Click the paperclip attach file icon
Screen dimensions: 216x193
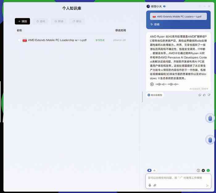tap(155, 185)
